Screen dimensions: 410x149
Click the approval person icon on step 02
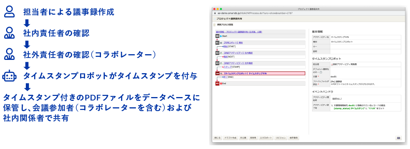pyautogui.click(x=221, y=53)
